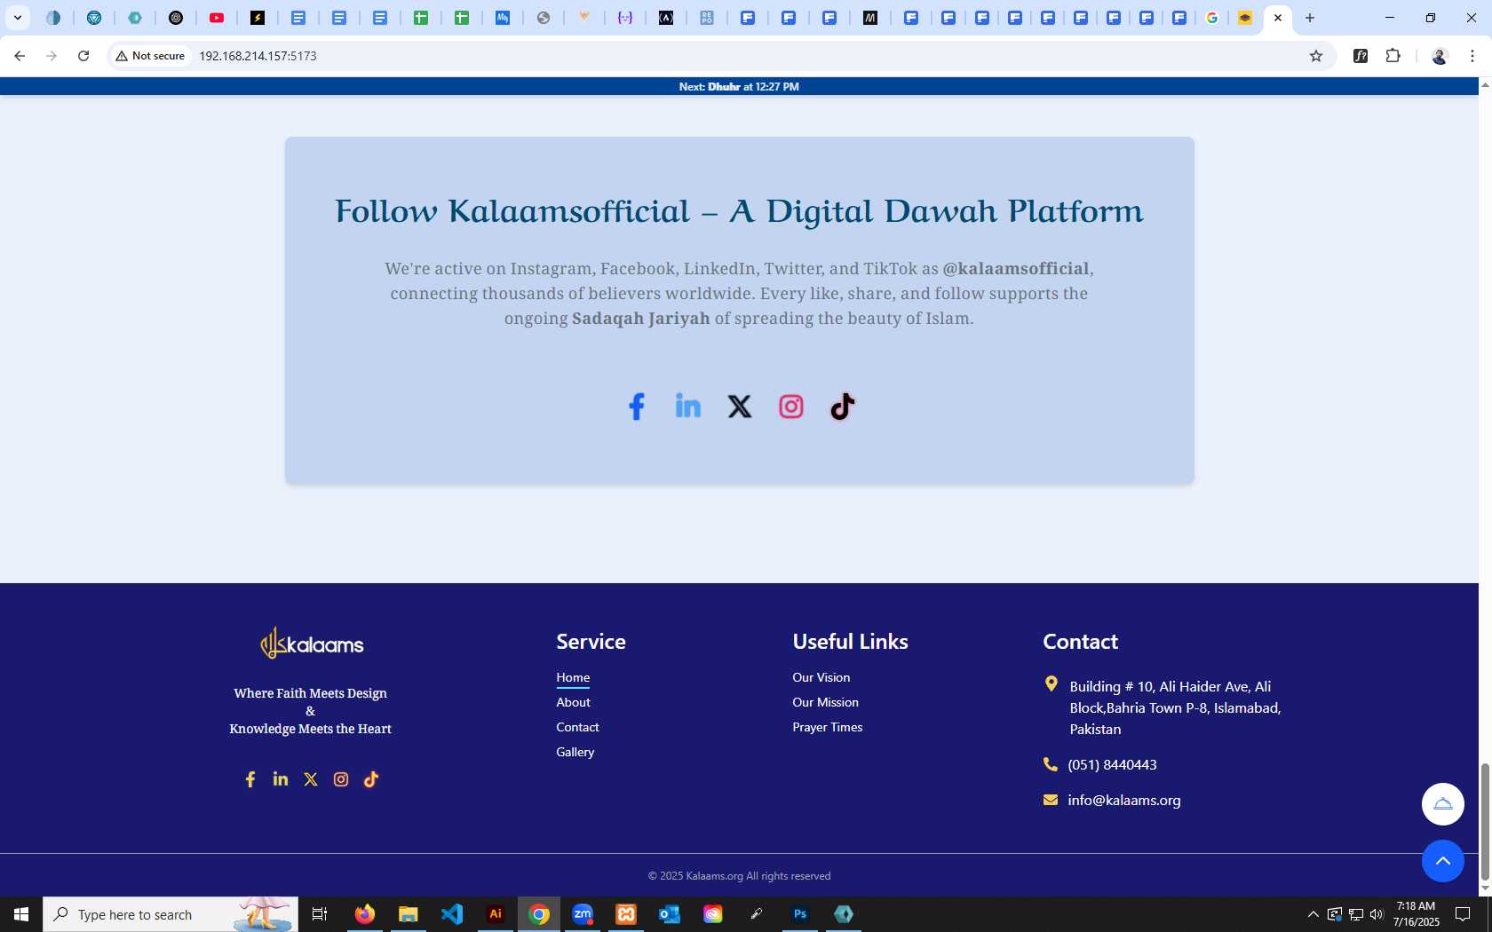
Task: Open the About footer link
Action: coord(573,702)
